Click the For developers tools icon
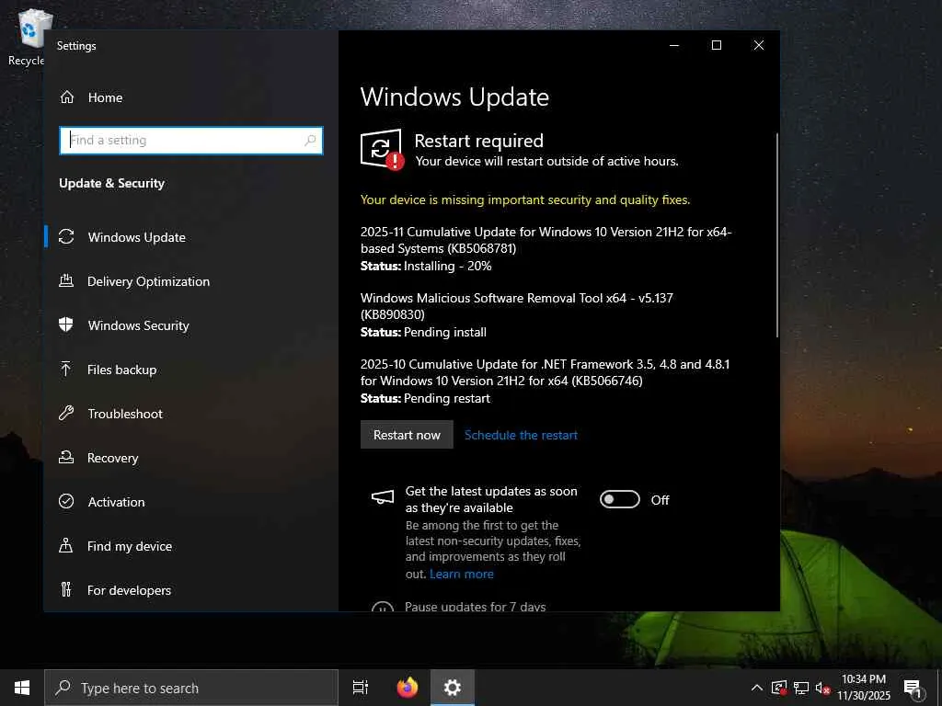 (x=66, y=589)
